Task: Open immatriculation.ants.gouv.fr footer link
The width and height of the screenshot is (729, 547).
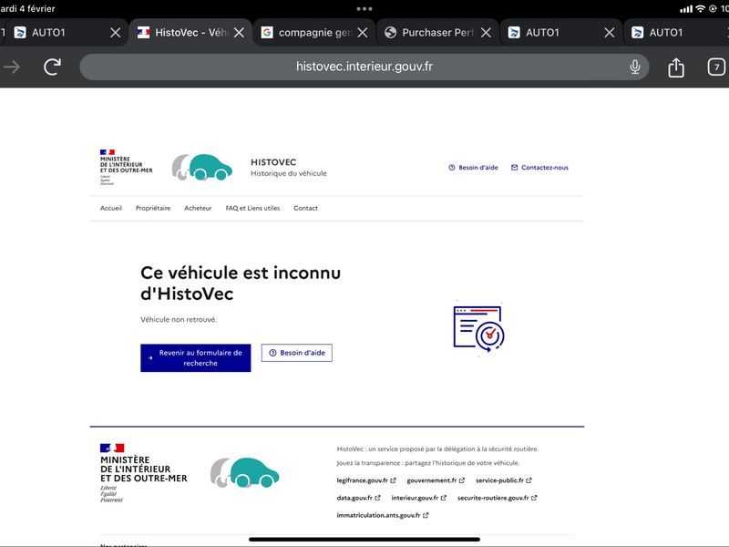Action: click(x=383, y=515)
